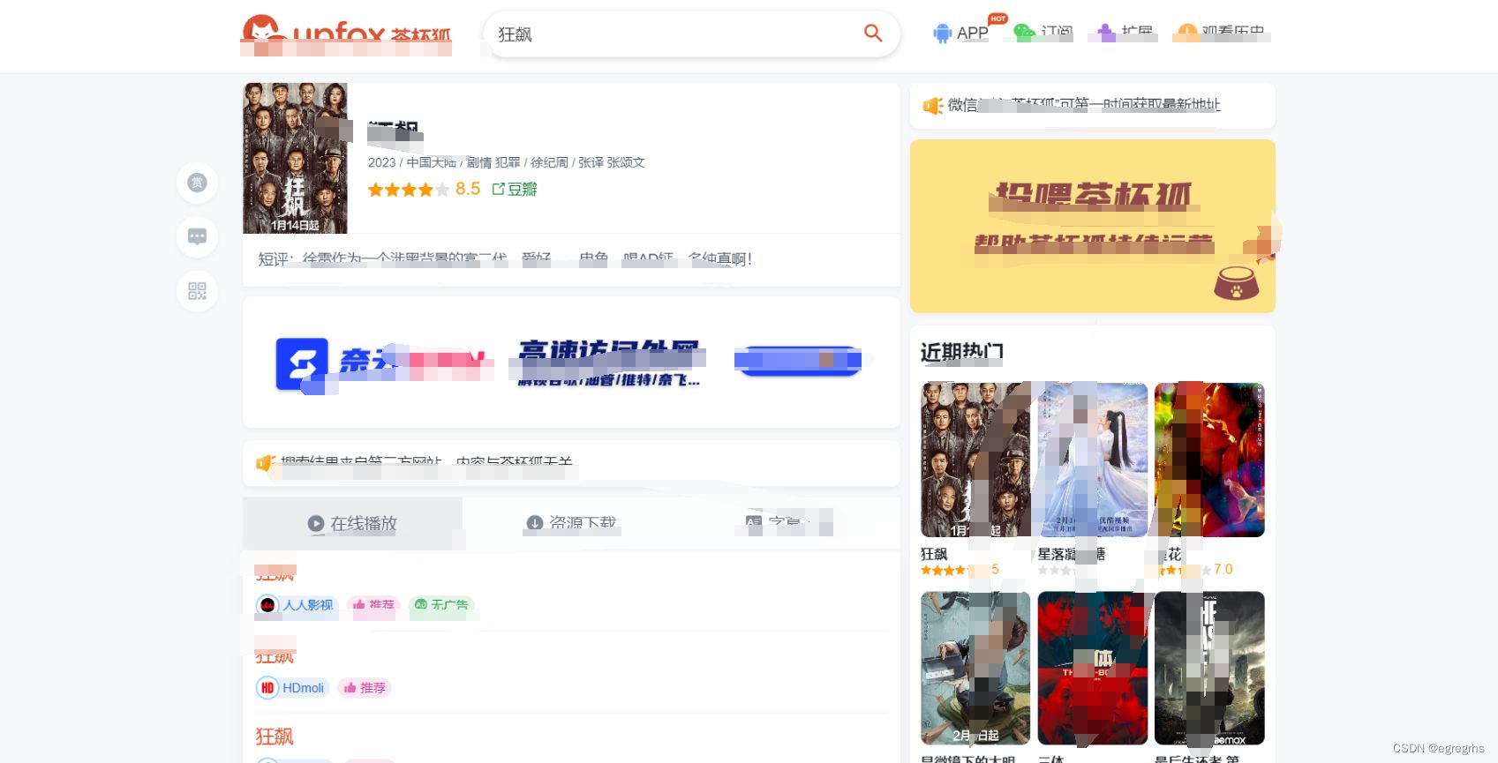Click the yellow donate banner image

pyautogui.click(x=1093, y=226)
